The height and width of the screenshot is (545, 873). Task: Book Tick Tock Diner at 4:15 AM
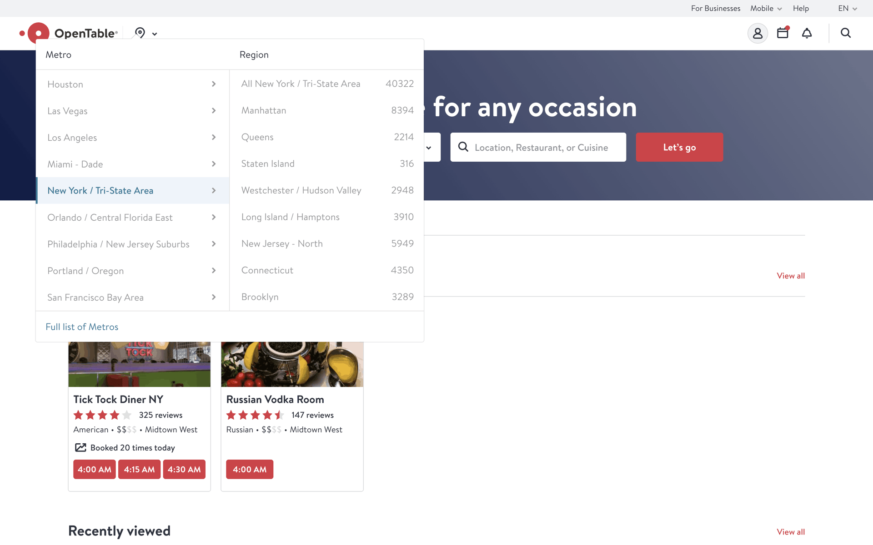pos(140,469)
